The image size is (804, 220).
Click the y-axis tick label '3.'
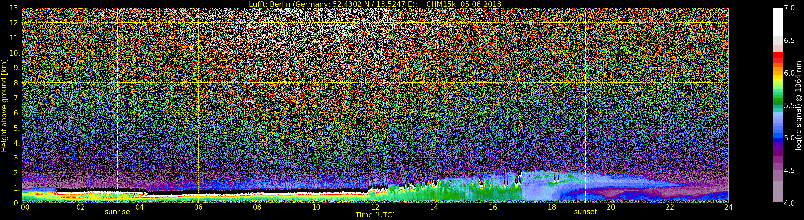17,158
